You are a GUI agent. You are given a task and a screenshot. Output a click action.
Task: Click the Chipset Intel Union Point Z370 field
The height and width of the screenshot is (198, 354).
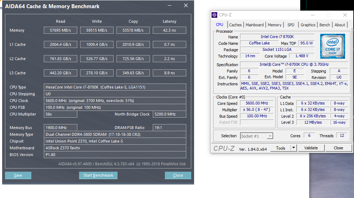coord(115,141)
